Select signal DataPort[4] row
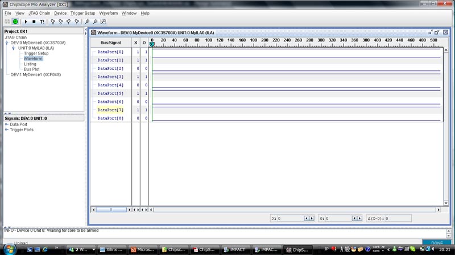455x255 pixels. point(110,85)
